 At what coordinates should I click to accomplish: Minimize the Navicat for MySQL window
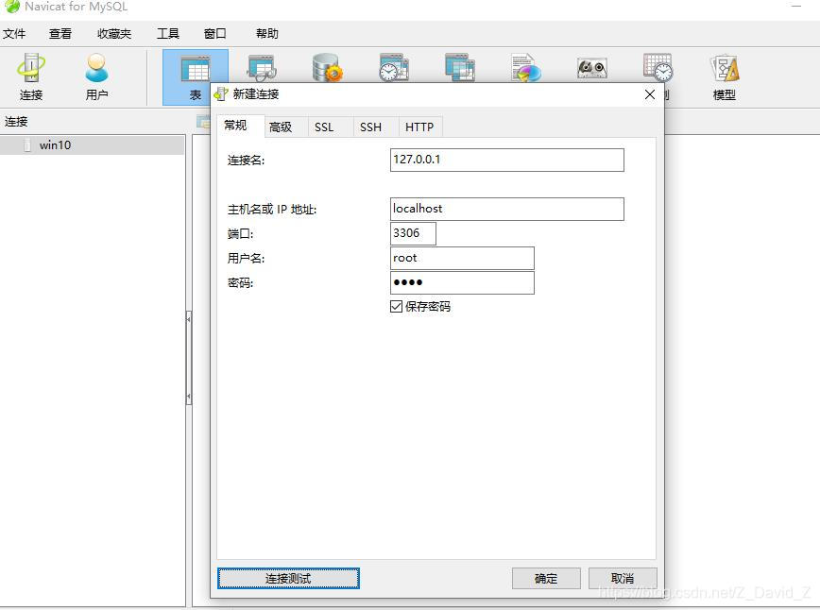pos(796,7)
